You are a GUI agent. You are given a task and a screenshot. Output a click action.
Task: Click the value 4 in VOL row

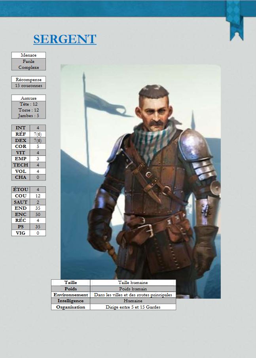click(38, 171)
